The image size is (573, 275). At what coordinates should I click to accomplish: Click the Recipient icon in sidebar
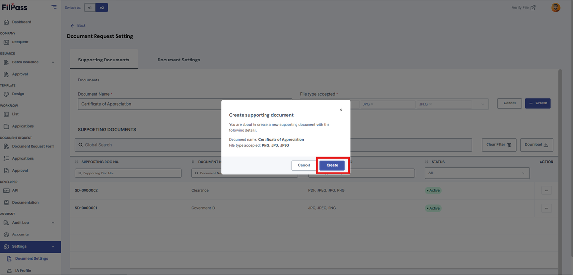(6, 42)
